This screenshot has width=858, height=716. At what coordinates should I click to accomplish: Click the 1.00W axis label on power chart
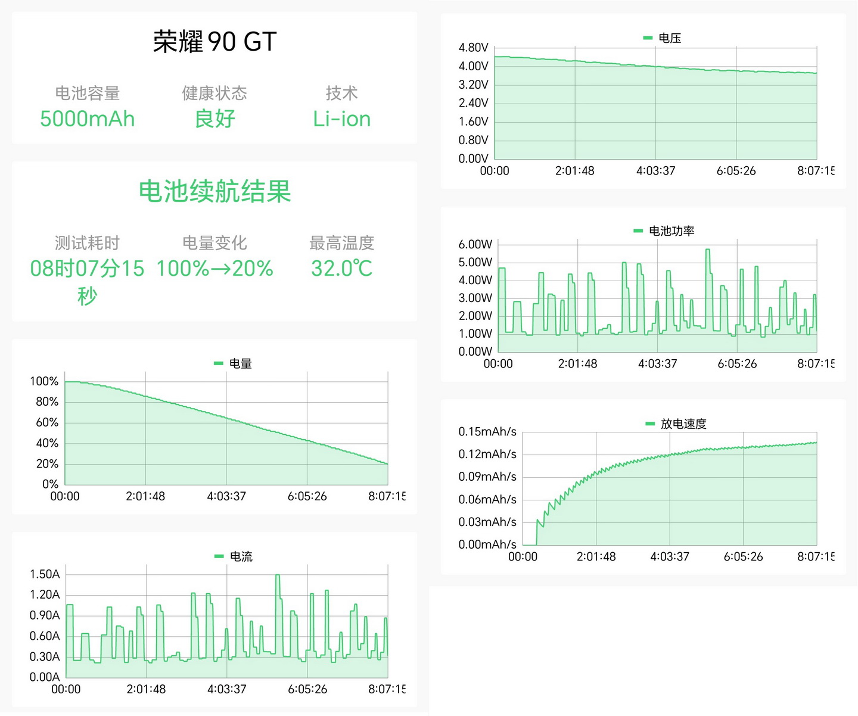point(475,334)
